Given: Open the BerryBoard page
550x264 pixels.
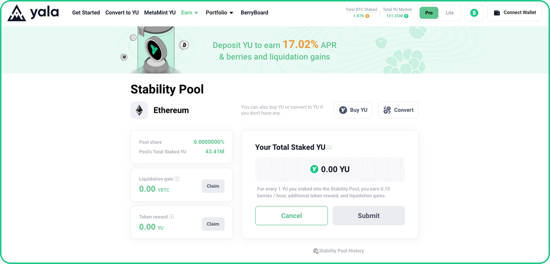Looking at the screenshot, I should (x=254, y=13).
